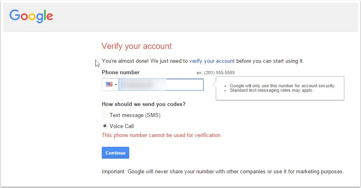Click the US flag country icon
The image size is (361, 188).
(109, 84)
